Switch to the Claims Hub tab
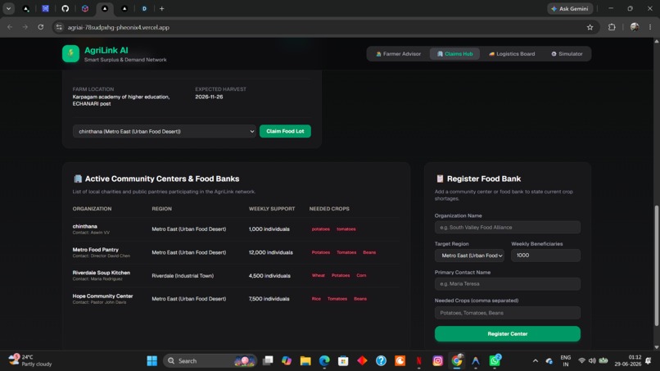Screen dimensions: 660x371 (x=454, y=54)
